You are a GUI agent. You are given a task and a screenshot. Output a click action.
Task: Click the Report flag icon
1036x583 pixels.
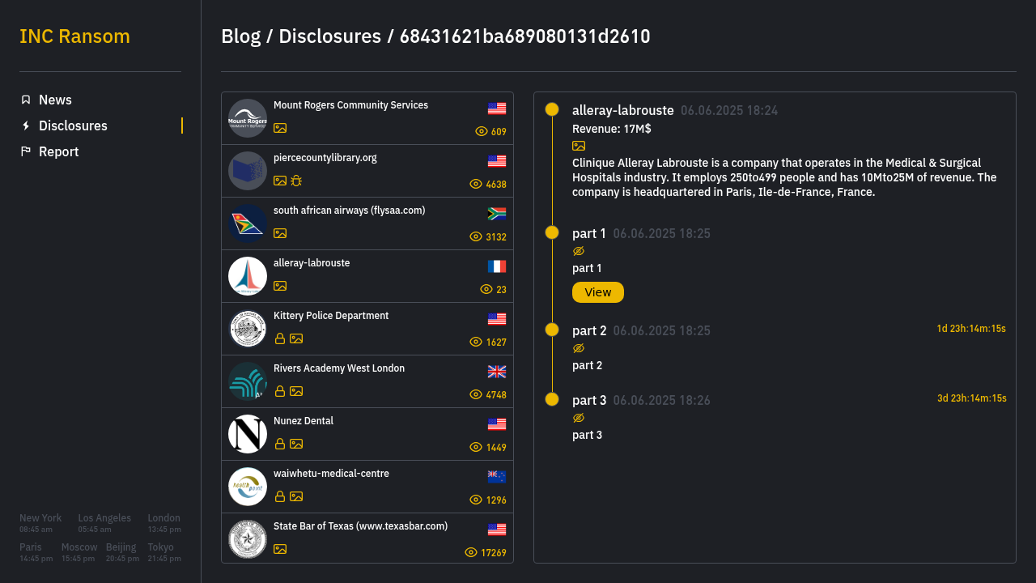(x=26, y=151)
